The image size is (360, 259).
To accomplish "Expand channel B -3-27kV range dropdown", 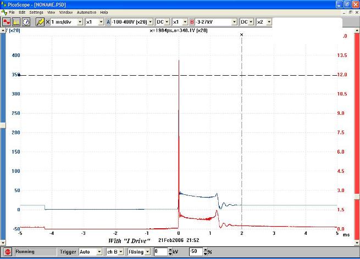I will [x=234, y=21].
